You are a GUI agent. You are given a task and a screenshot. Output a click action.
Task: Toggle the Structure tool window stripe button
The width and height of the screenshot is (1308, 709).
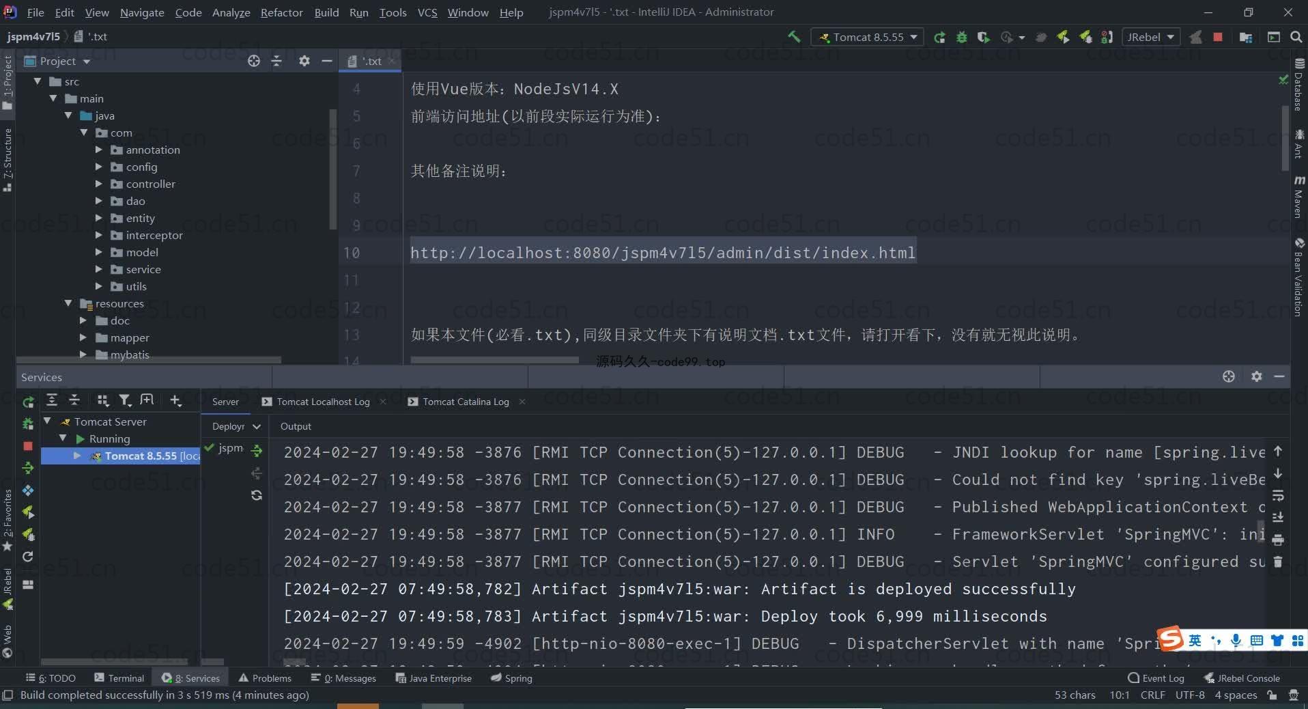(x=8, y=160)
